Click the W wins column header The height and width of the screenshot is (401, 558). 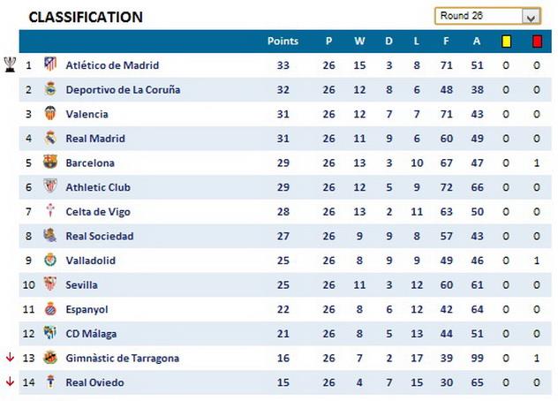(x=359, y=41)
